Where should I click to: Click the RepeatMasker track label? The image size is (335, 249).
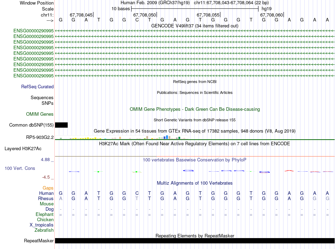coord(39,241)
